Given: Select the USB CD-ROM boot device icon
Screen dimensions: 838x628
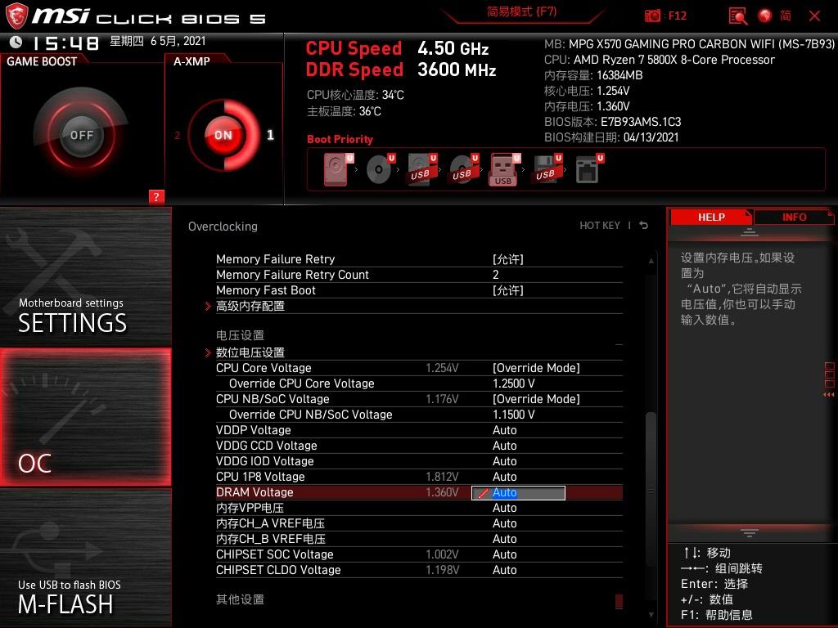Looking at the screenshot, I should click(464, 169).
